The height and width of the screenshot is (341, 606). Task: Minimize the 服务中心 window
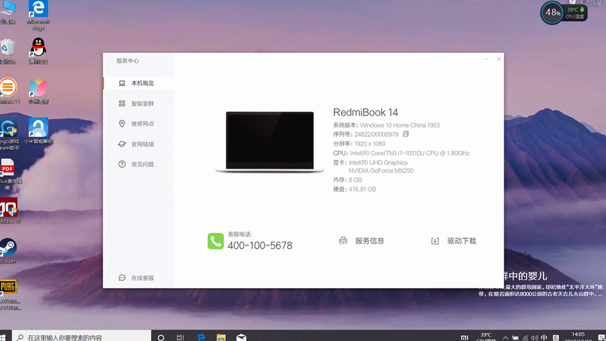487,59
